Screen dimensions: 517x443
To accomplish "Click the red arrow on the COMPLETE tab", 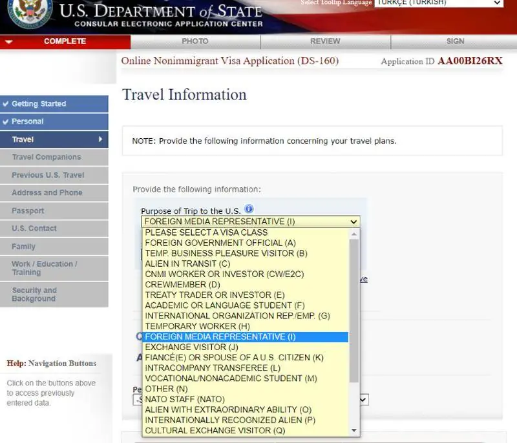I will pos(8,41).
